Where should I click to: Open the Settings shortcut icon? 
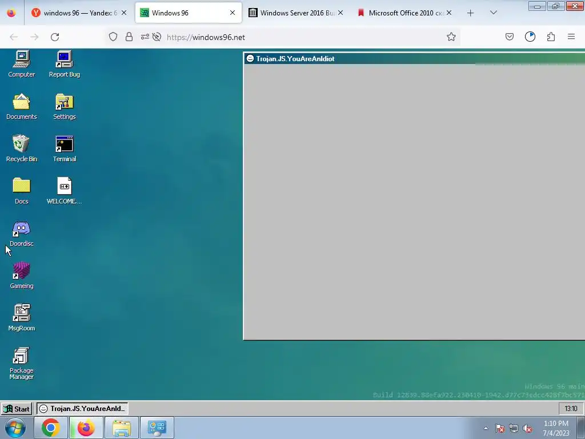65,106
